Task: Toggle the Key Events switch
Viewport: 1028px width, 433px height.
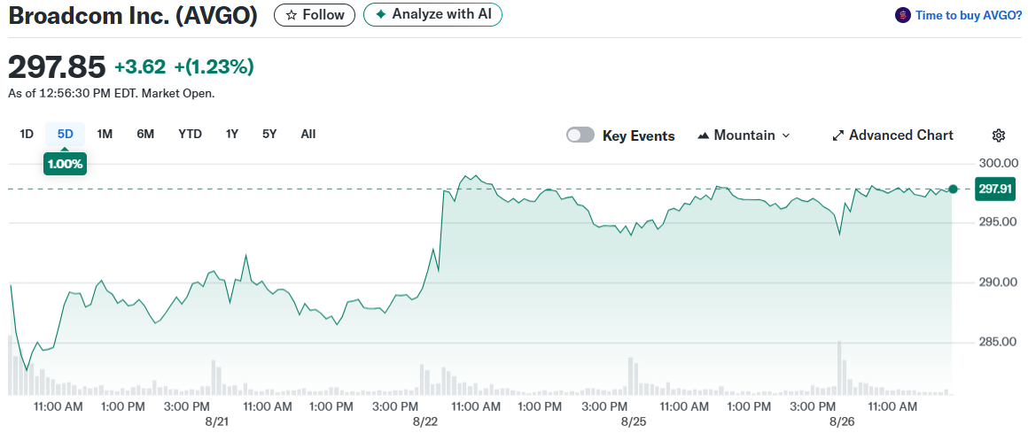Action: (580, 135)
